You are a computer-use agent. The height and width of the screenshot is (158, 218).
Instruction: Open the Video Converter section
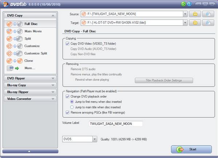tap(30, 99)
